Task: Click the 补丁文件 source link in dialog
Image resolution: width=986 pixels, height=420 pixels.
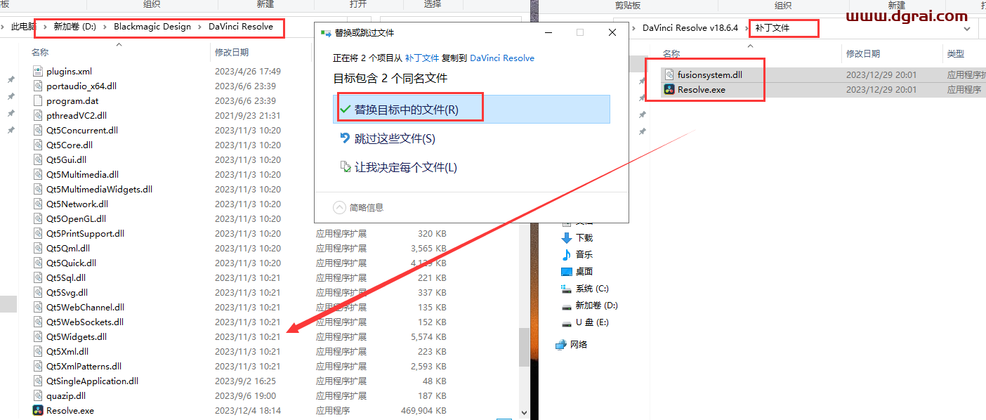Action: [x=421, y=58]
